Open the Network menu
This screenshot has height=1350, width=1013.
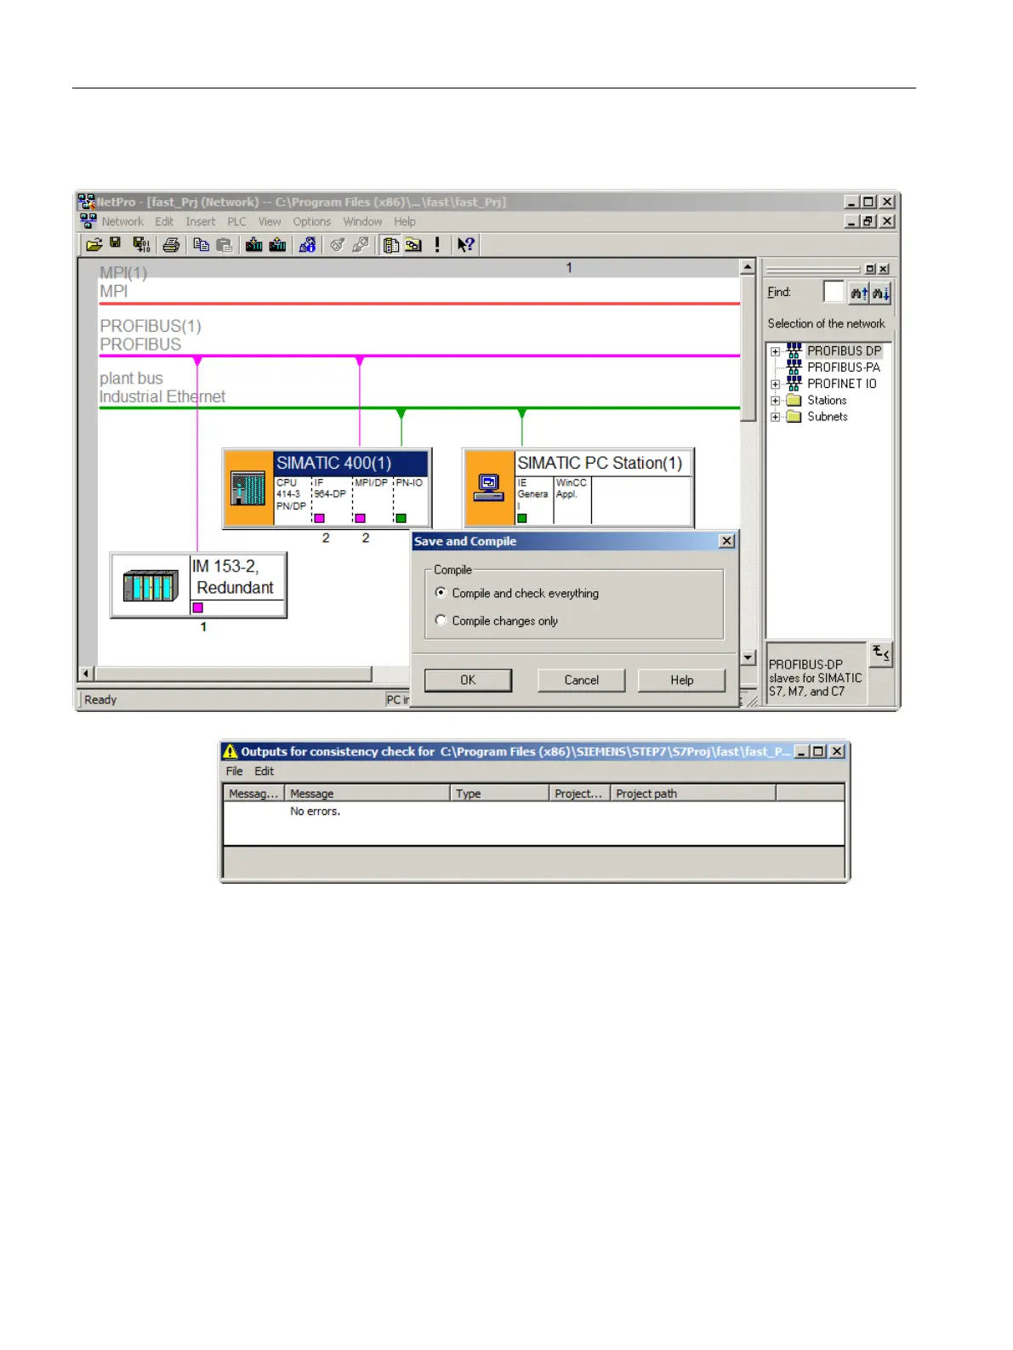click(x=122, y=222)
